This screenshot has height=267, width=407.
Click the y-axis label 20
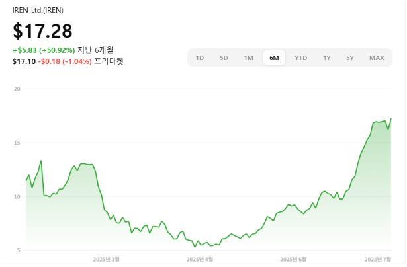click(17, 89)
